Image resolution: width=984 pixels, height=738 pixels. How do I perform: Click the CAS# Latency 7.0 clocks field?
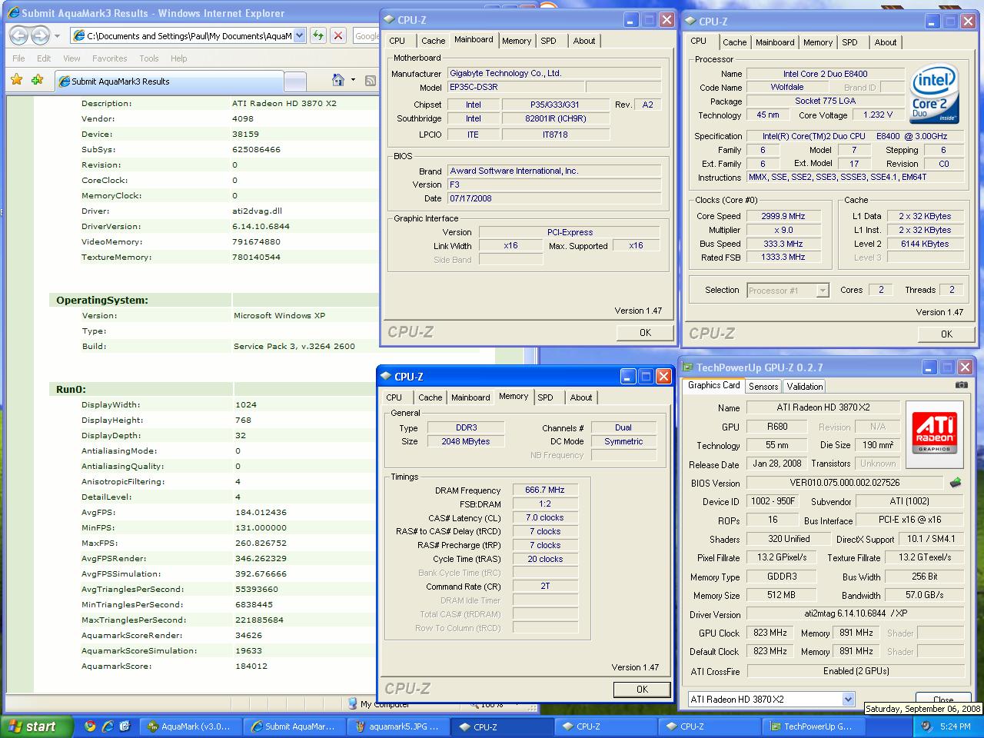point(545,517)
